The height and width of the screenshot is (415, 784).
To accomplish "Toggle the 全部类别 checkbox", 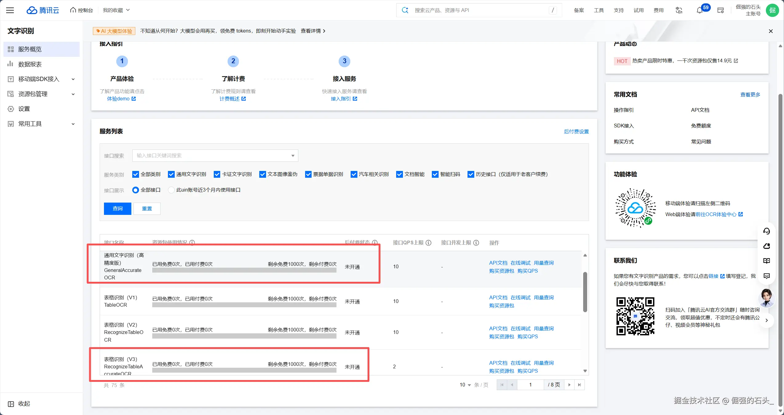I will [135, 174].
